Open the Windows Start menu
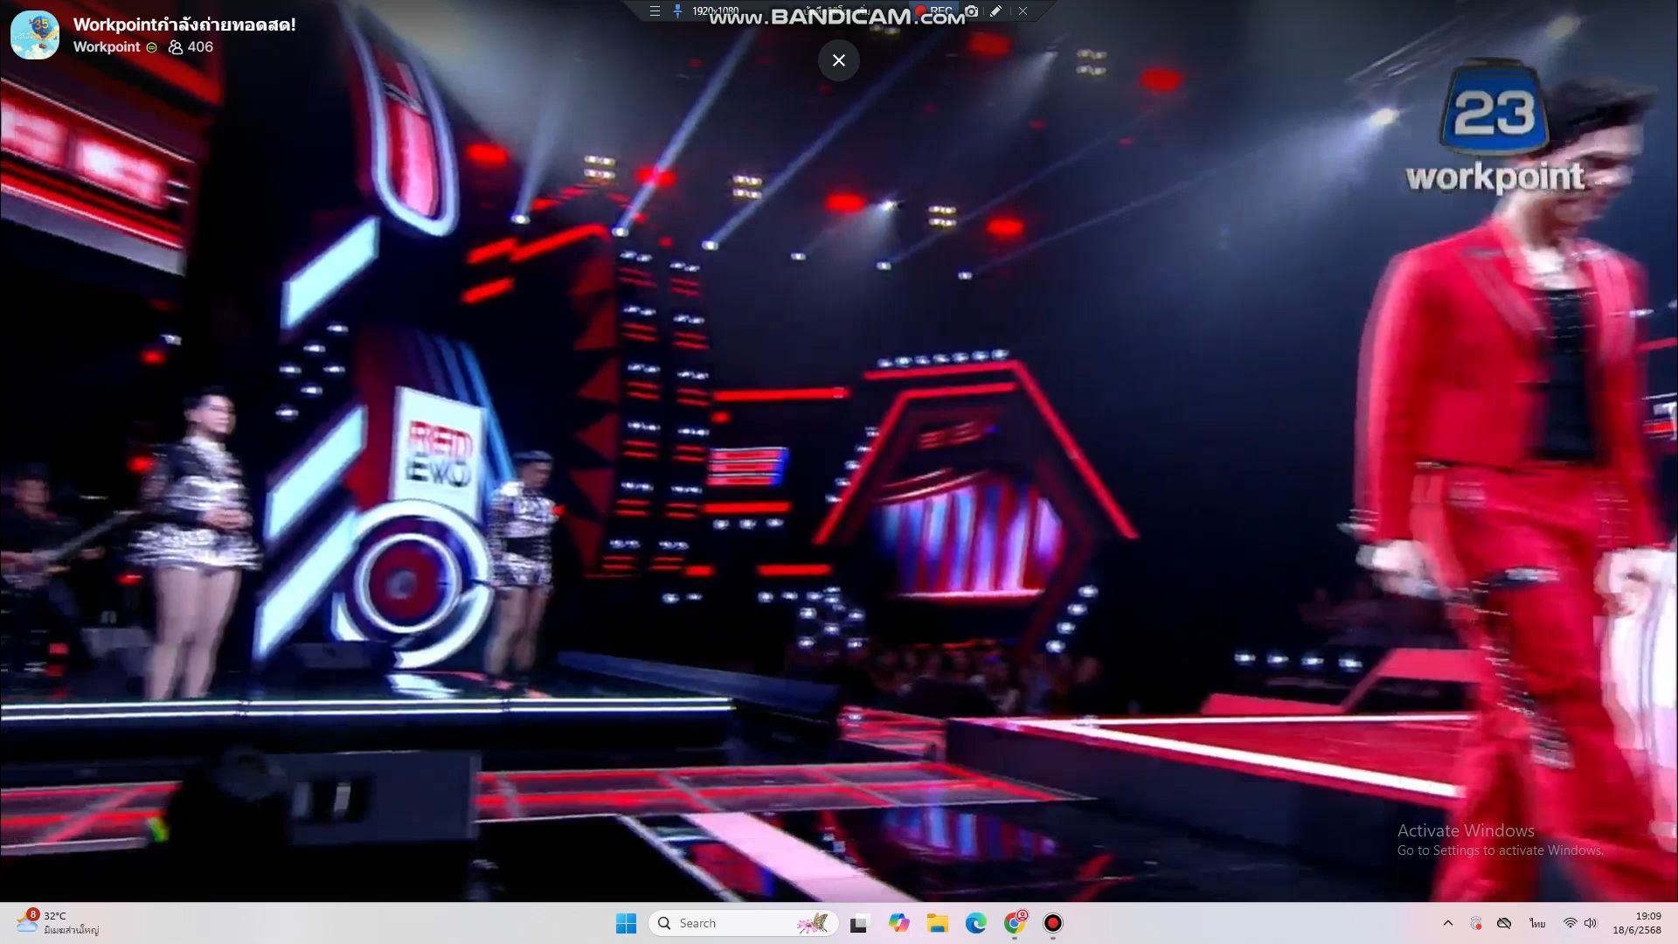1678x944 pixels. tap(626, 923)
